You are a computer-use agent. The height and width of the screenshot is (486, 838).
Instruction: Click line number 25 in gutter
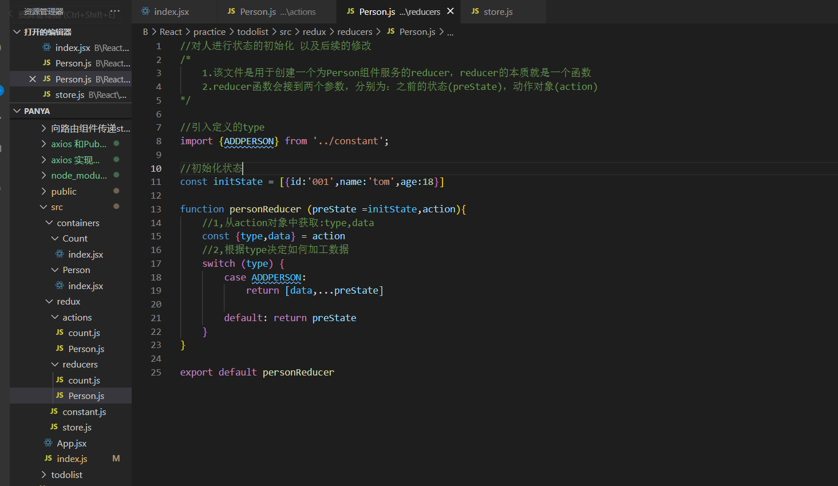pyautogui.click(x=156, y=373)
